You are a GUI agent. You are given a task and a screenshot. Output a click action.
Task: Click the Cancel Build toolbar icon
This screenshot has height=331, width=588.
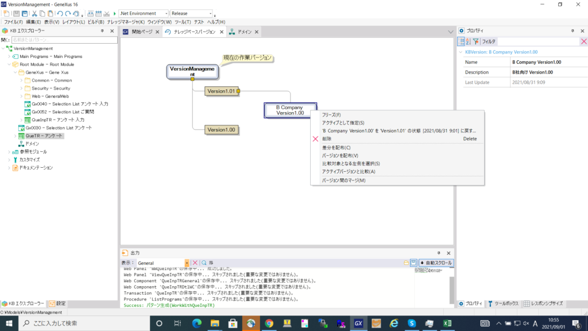tap(106, 14)
